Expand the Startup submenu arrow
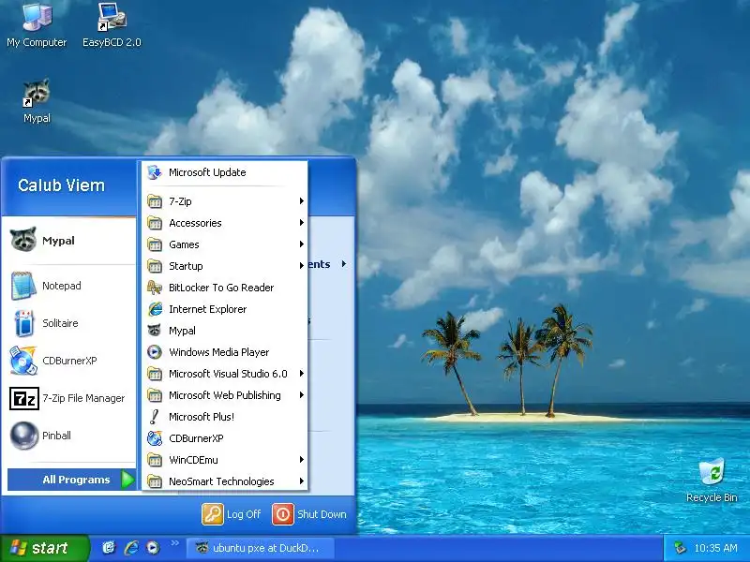This screenshot has height=562, width=750. pyautogui.click(x=301, y=266)
